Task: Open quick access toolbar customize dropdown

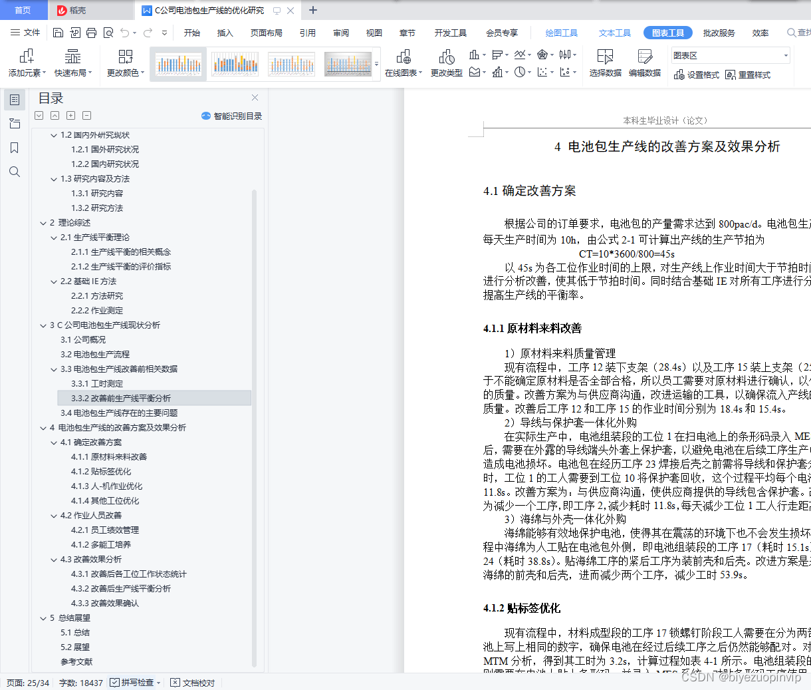Action: pyautogui.click(x=164, y=33)
